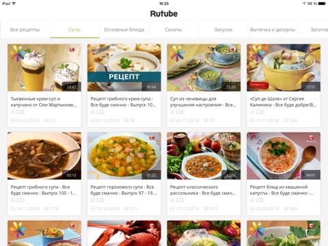Tap the Wi-Fi icon in the status bar
The image size is (328, 246).
click(14, 3)
